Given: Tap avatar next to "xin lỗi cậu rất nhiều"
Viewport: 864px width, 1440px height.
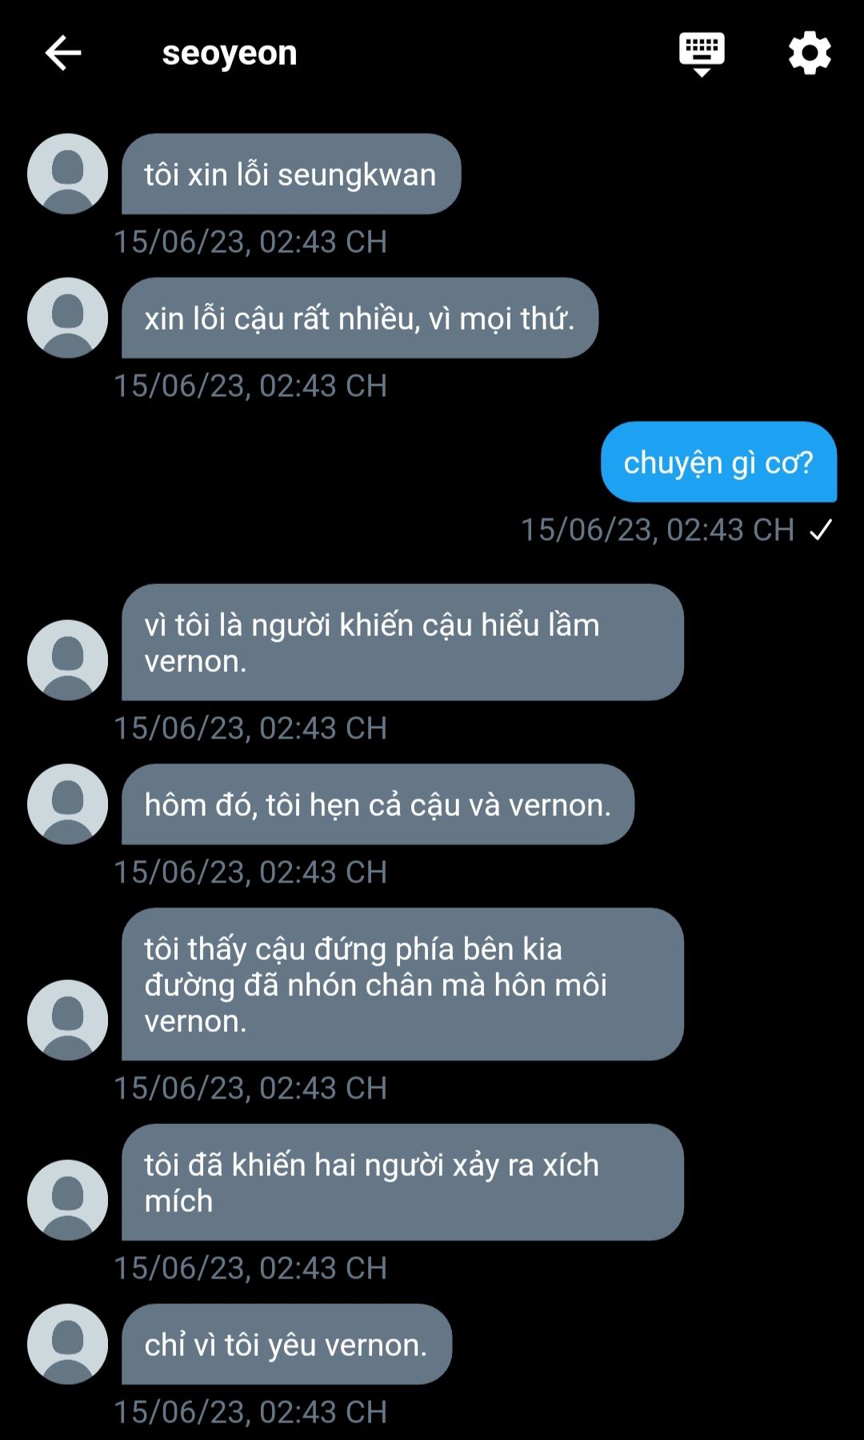Looking at the screenshot, I should tap(68, 318).
